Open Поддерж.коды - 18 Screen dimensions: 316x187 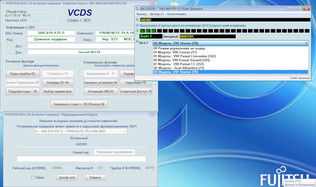coord(23,92)
